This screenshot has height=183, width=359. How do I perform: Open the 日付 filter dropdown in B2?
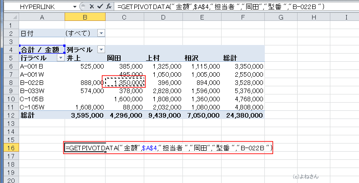[101, 34]
